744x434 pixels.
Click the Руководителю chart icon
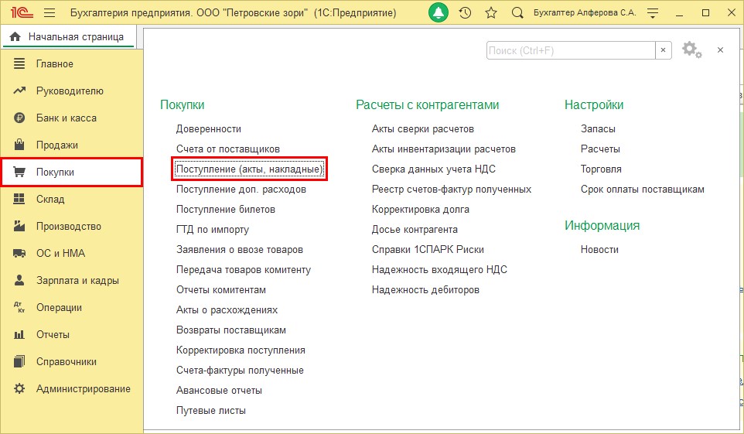(x=19, y=91)
